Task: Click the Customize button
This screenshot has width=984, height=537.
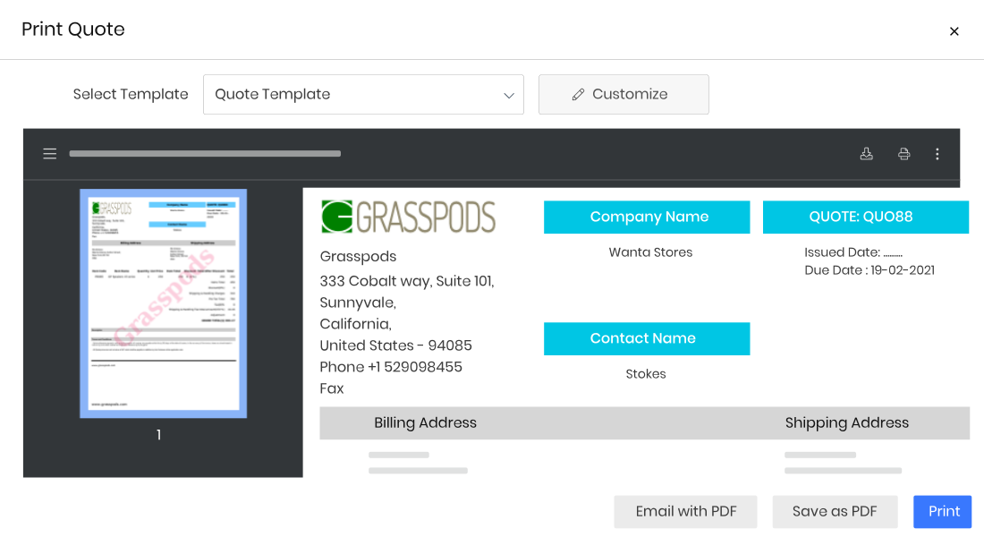Action: 623,94
